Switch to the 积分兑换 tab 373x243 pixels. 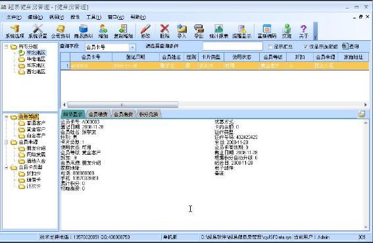point(149,114)
